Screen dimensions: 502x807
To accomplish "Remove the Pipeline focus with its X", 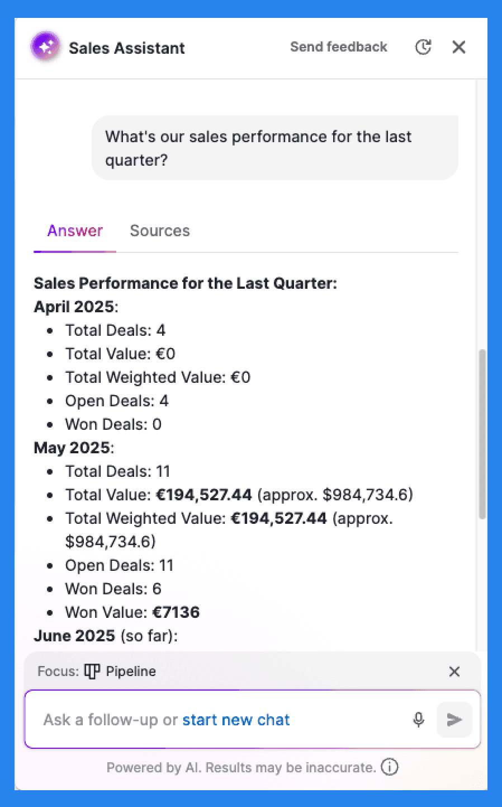I will 454,672.
